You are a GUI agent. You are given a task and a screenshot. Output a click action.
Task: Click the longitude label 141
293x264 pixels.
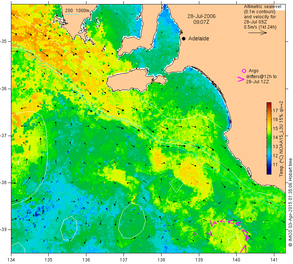tap(274, 260)
